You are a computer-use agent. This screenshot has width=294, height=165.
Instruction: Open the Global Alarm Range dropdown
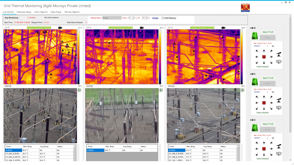coord(112,18)
